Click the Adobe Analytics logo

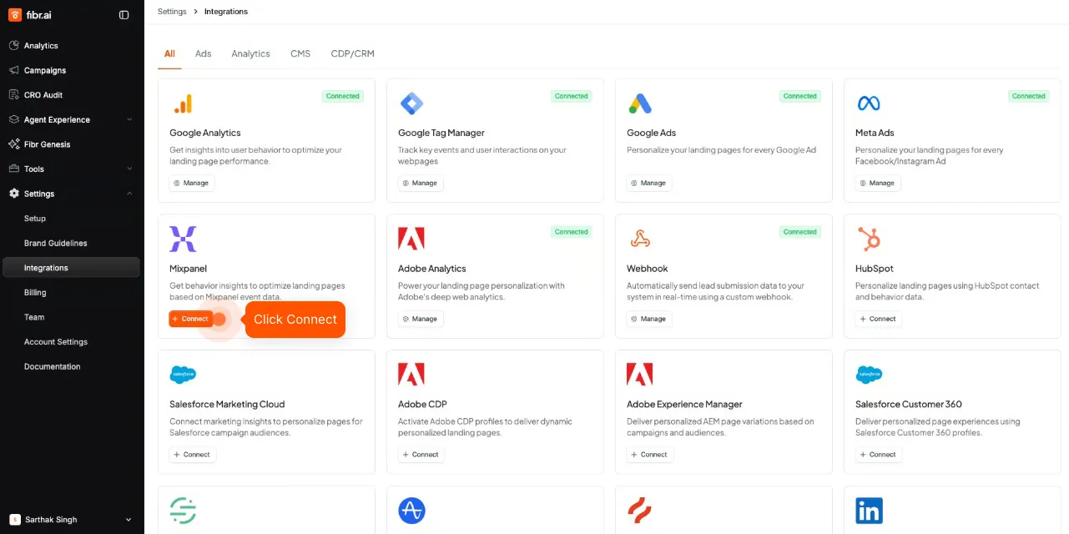[411, 239]
